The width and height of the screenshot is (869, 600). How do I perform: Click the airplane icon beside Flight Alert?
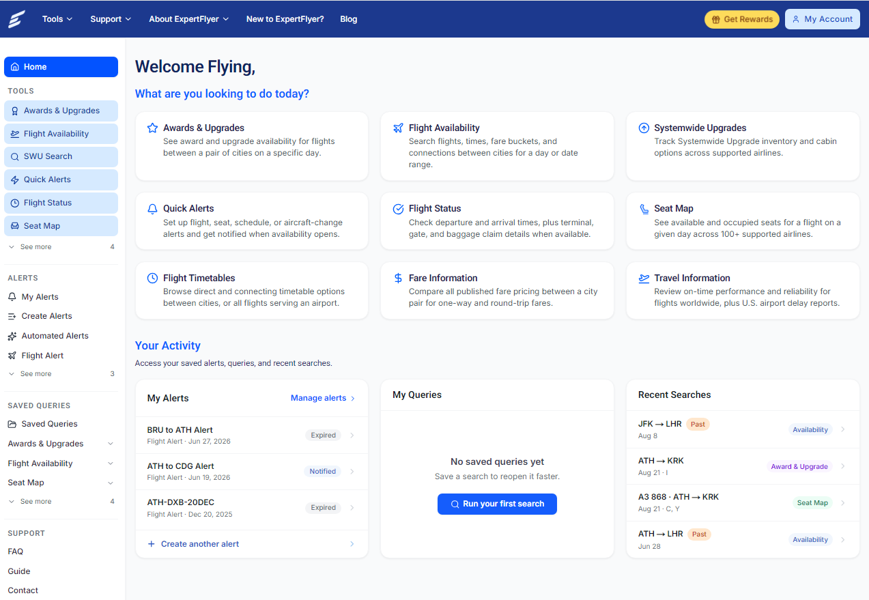pos(12,356)
